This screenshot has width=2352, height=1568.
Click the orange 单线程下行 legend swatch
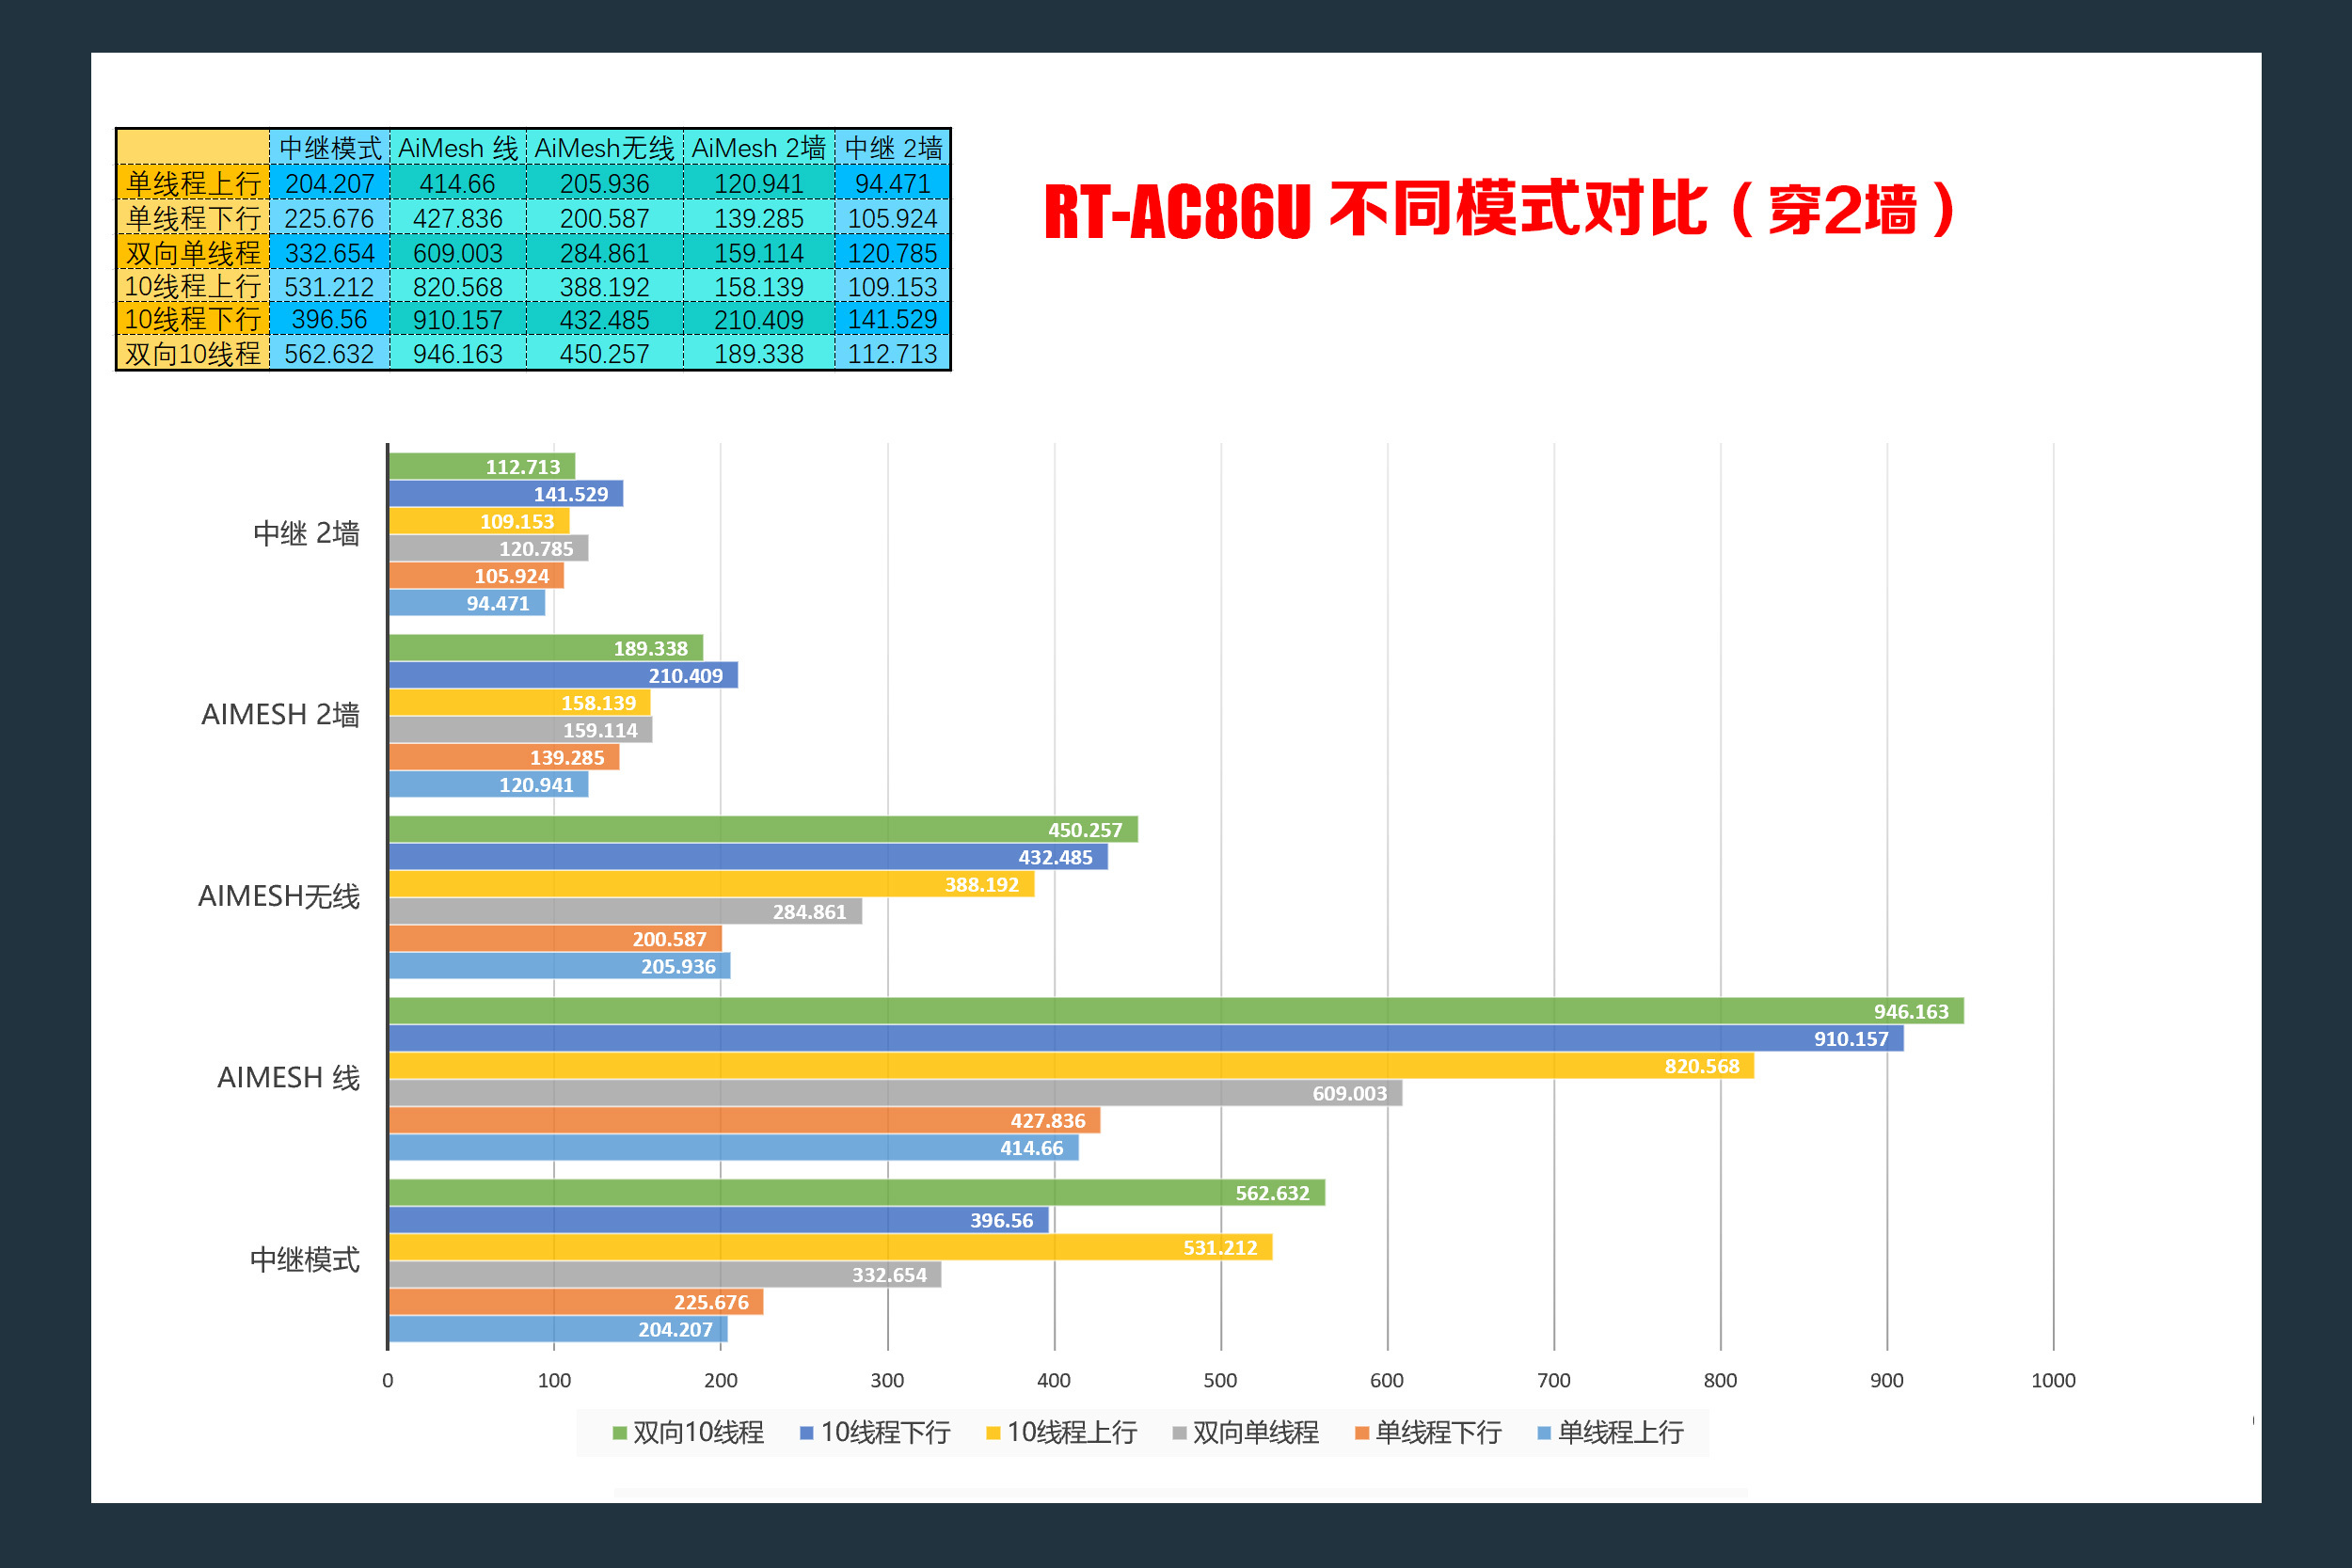(x=1361, y=1433)
